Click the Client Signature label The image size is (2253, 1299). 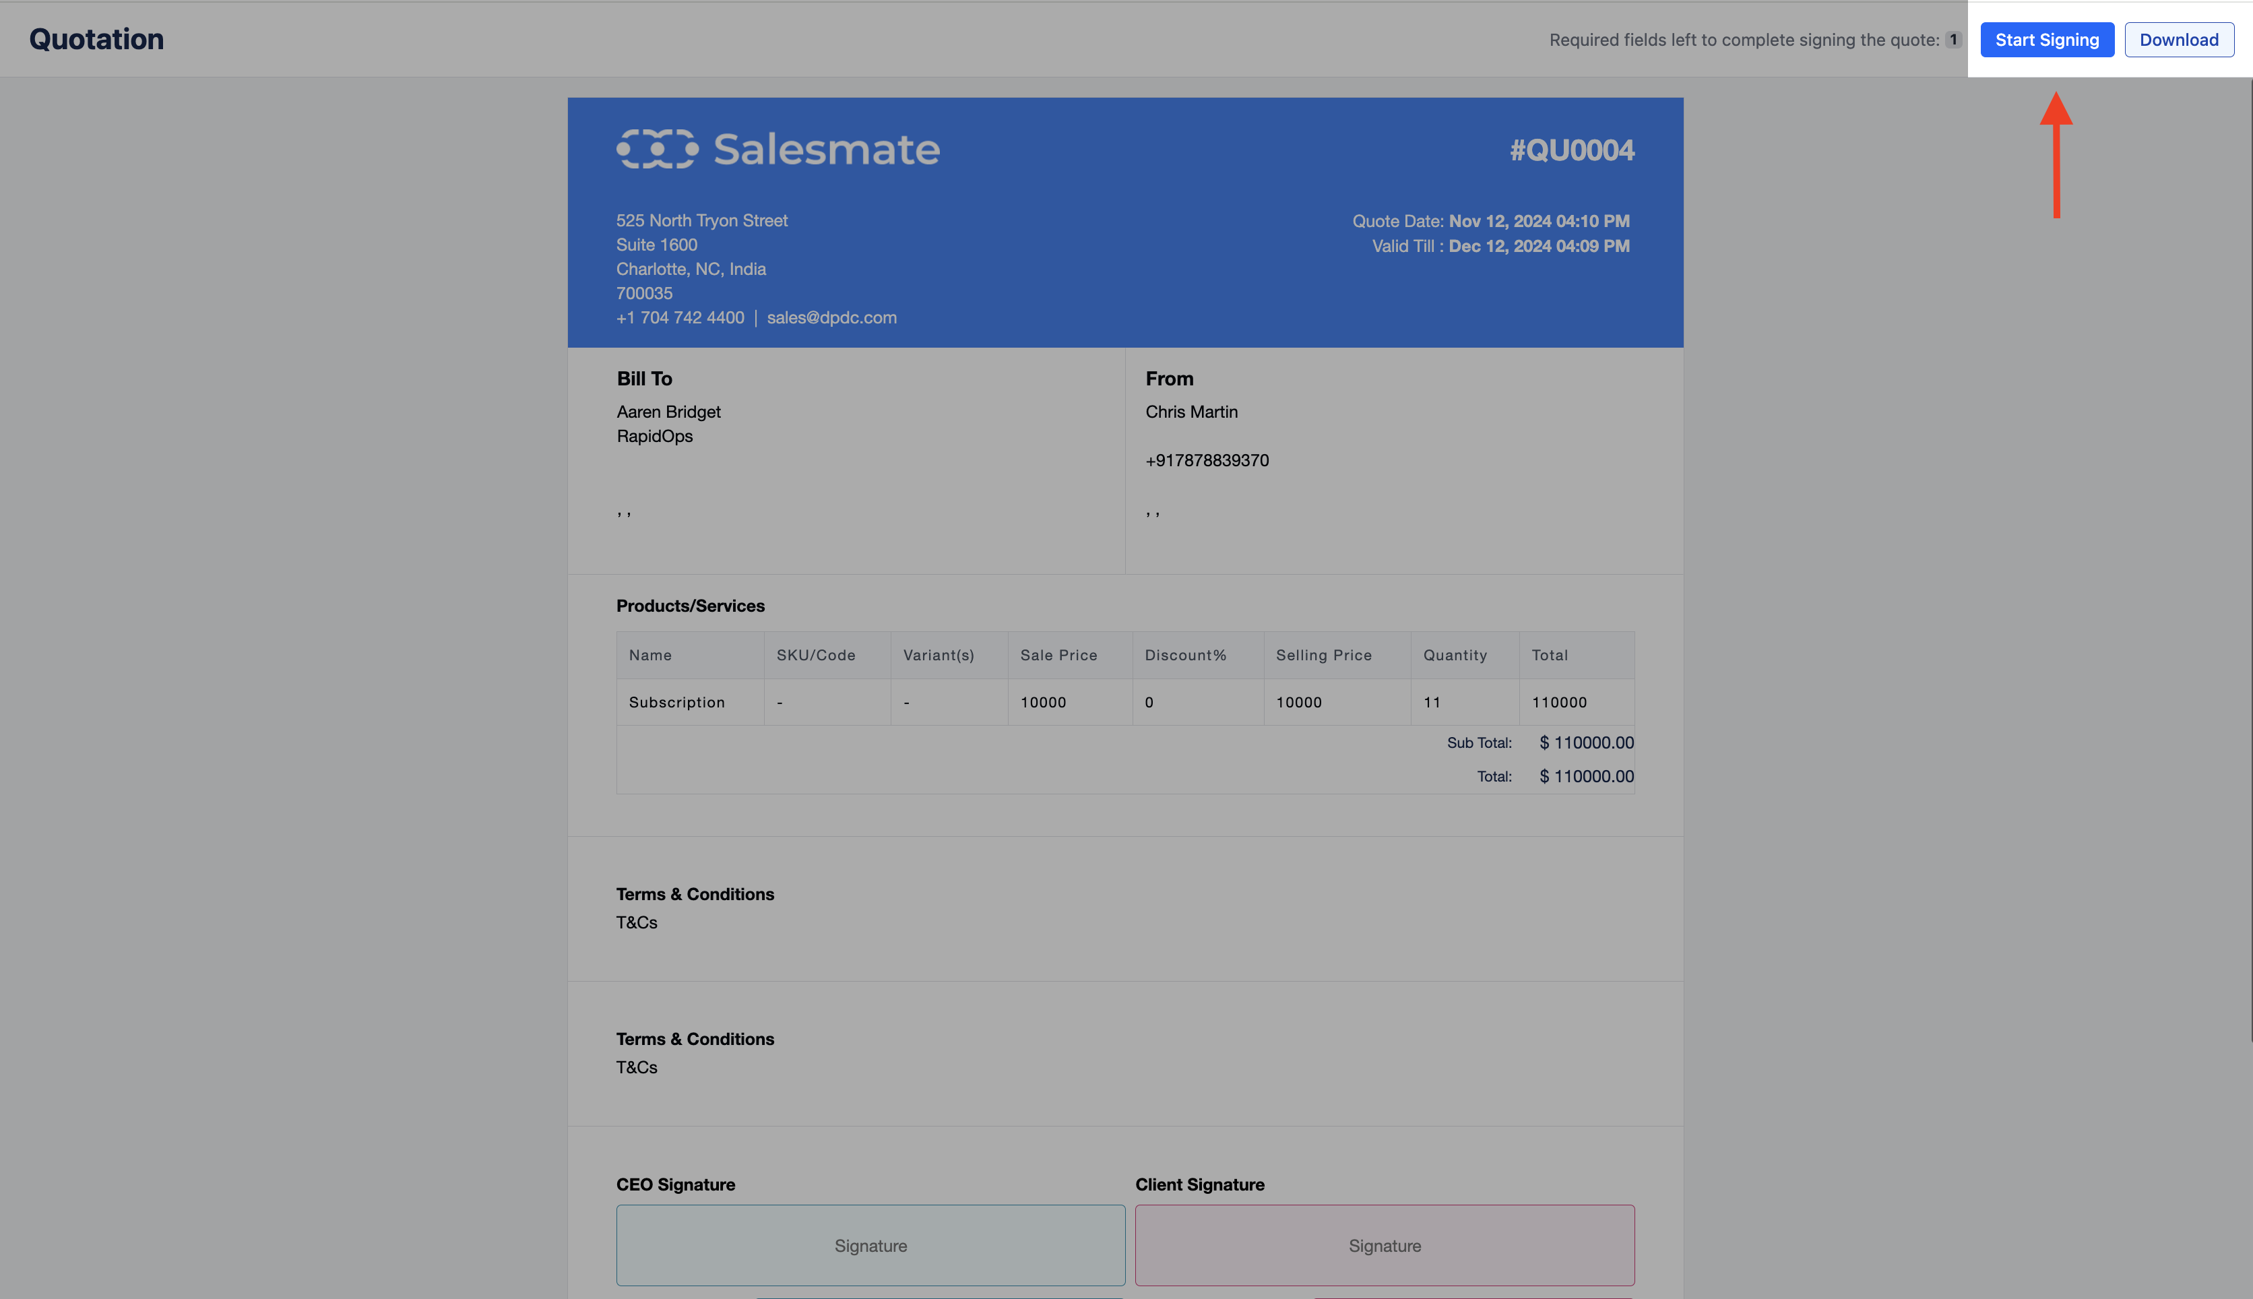[1200, 1185]
